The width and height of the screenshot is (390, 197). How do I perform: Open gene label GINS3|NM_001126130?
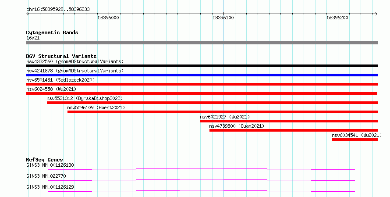[50, 165]
